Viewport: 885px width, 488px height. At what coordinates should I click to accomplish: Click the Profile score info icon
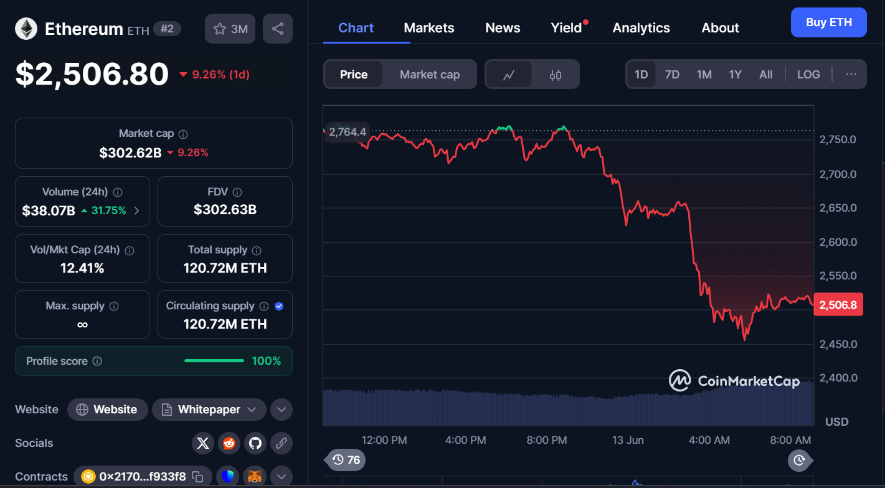[x=97, y=361]
